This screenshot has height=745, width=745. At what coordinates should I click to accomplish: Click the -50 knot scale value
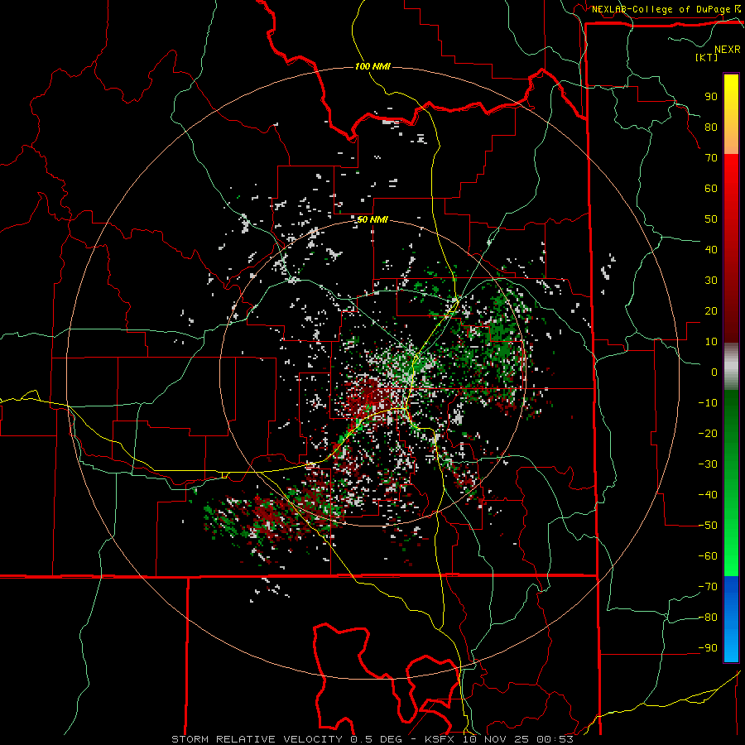coord(708,526)
